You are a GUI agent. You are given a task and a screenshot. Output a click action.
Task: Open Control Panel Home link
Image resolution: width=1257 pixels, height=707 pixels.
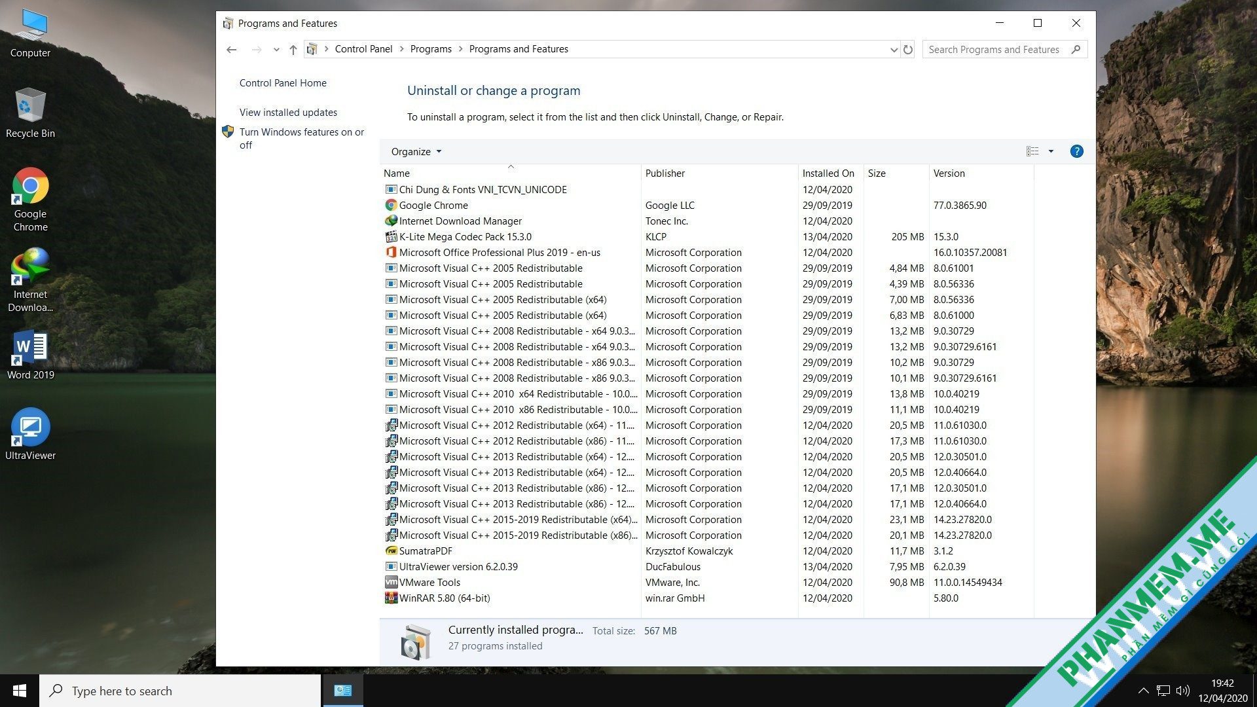pos(283,82)
